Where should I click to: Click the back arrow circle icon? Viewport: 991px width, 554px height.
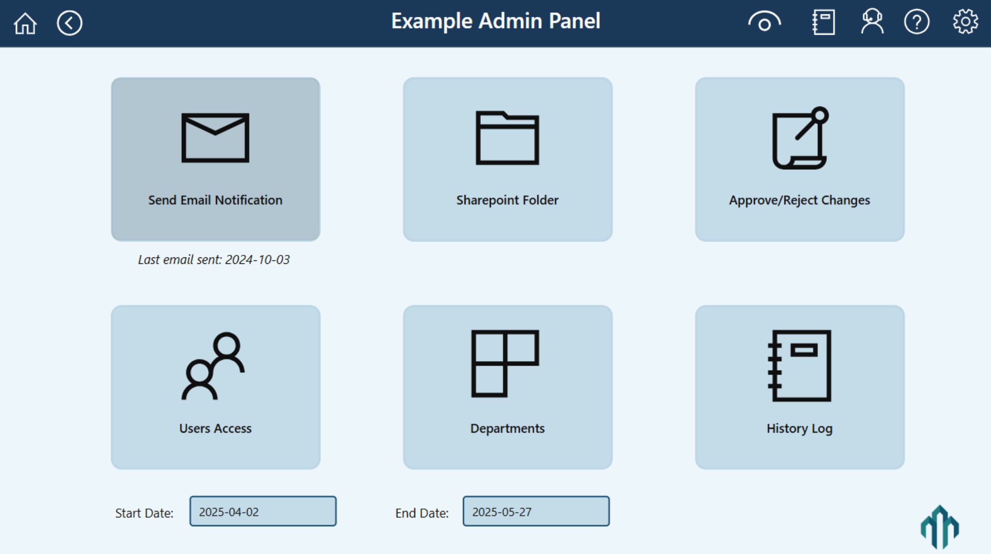pos(69,23)
